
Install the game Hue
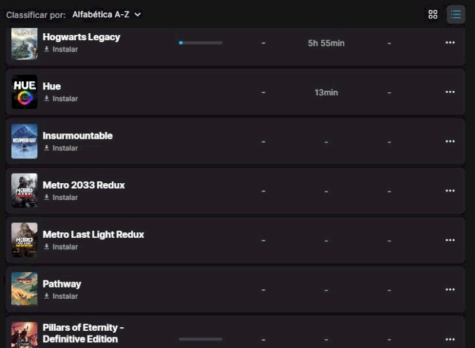pos(61,98)
